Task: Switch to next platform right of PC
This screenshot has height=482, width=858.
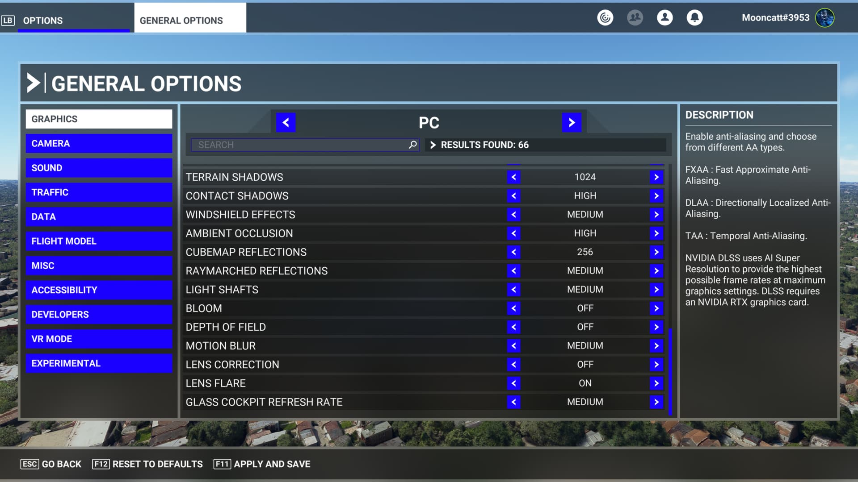Action: point(572,122)
